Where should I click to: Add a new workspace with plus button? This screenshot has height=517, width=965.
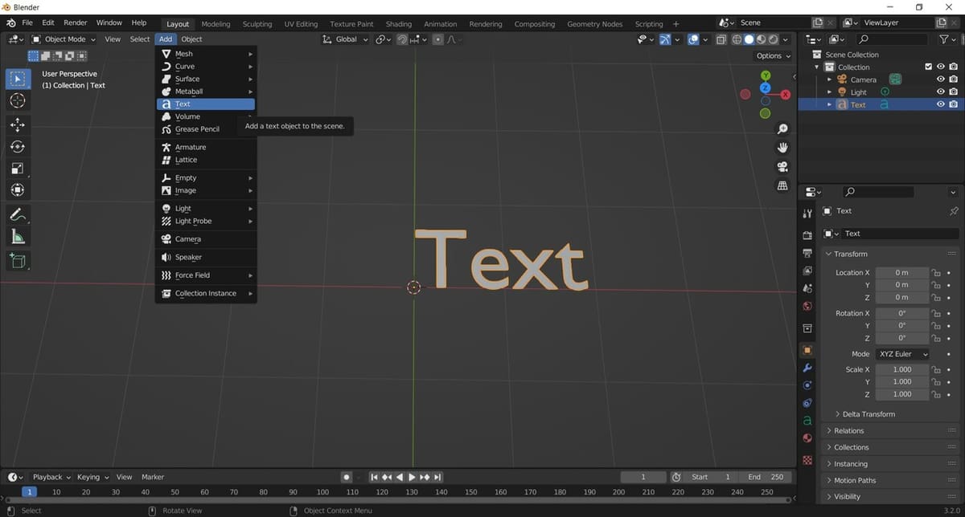[675, 24]
